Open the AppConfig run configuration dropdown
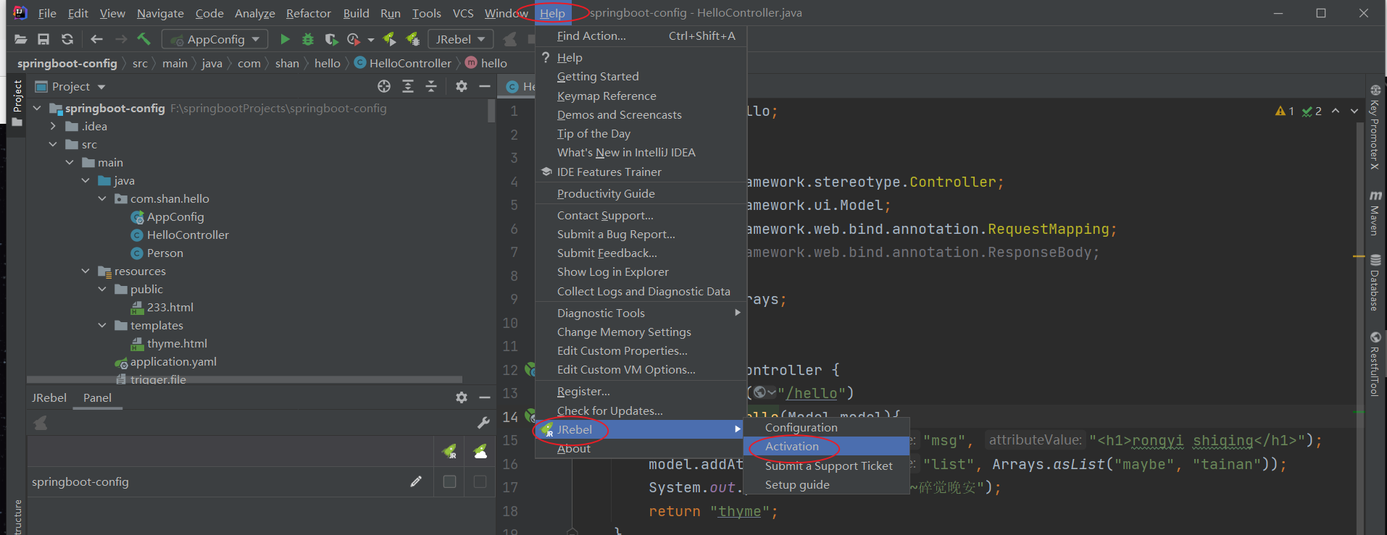The image size is (1387, 535). tap(214, 39)
